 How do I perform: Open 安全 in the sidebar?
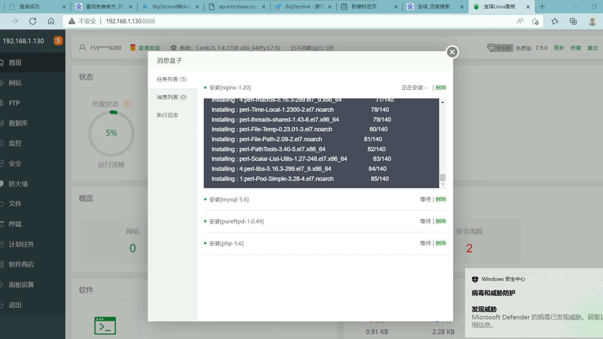(33, 164)
